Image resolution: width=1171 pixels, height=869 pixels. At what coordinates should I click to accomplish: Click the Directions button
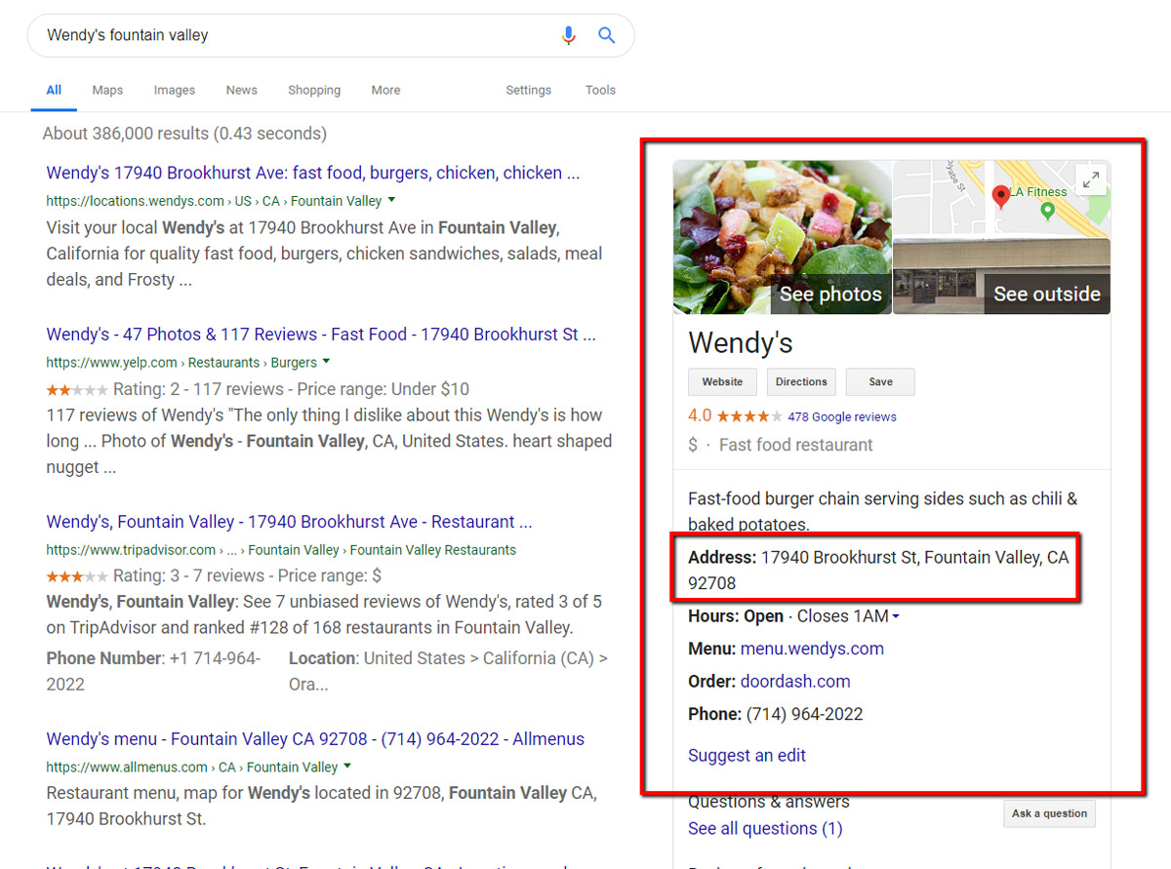(801, 382)
